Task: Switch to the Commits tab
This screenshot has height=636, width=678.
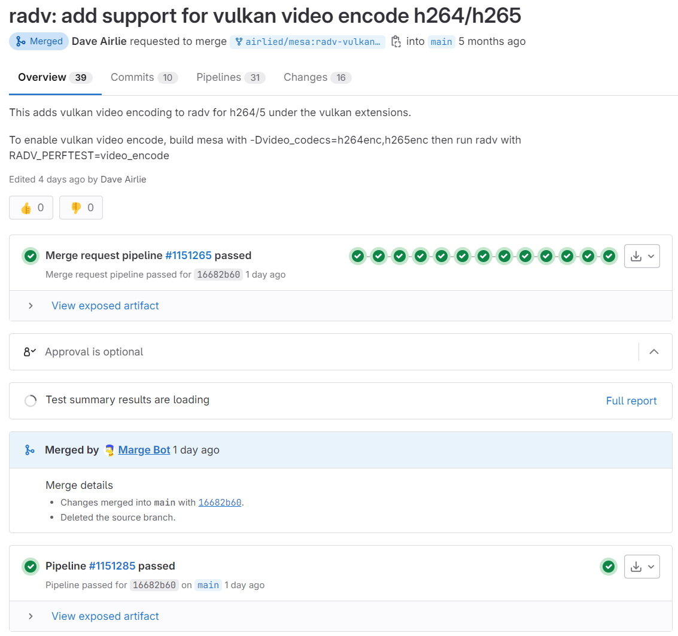Action: click(144, 77)
